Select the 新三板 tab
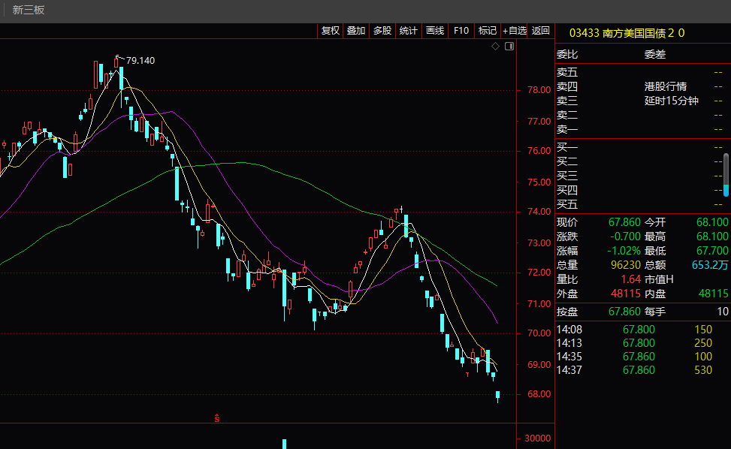Screen dimensions: 731x449 pos(29,10)
